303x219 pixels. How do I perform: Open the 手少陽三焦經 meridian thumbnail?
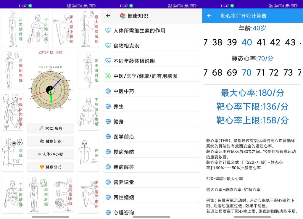88,194
